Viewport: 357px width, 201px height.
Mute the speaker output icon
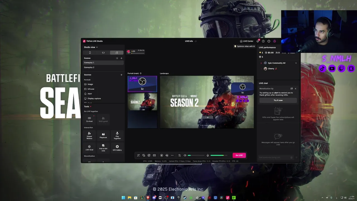pos(185,155)
